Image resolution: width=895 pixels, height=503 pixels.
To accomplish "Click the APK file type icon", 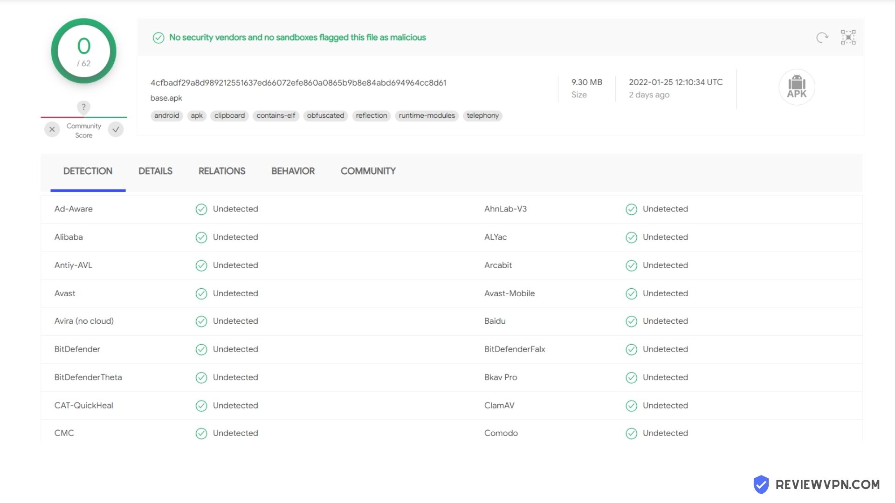I will [797, 87].
